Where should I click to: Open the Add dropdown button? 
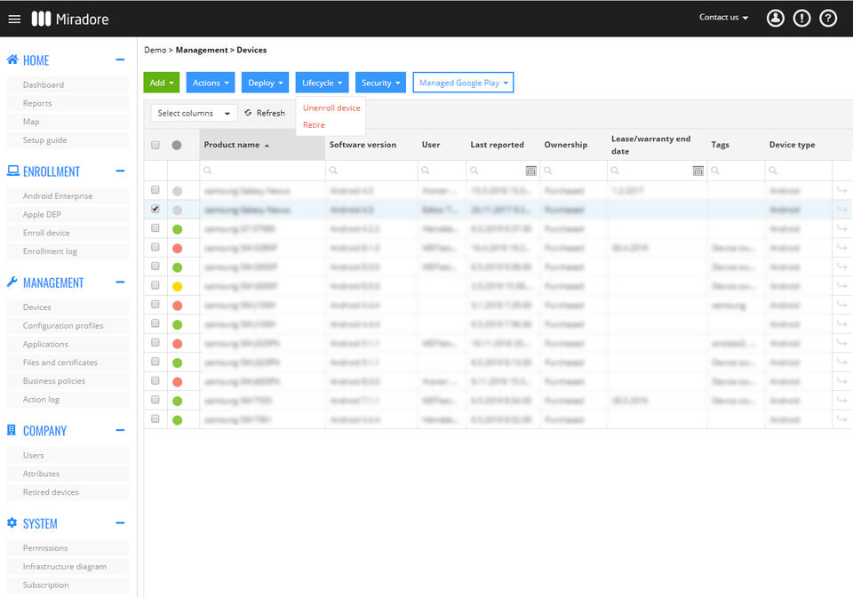[x=162, y=83]
